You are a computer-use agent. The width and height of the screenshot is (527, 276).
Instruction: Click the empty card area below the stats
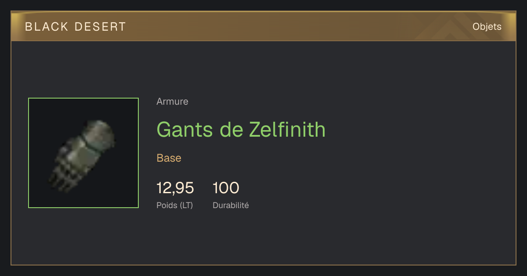[263, 239]
